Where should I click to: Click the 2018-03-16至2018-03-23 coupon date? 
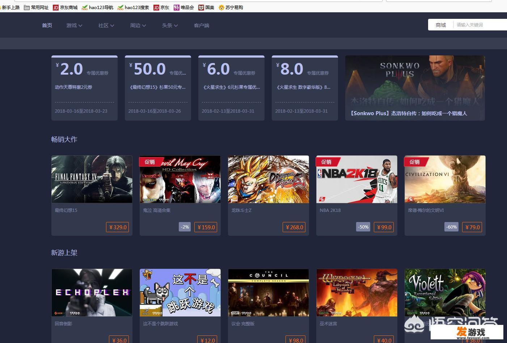pos(81,111)
